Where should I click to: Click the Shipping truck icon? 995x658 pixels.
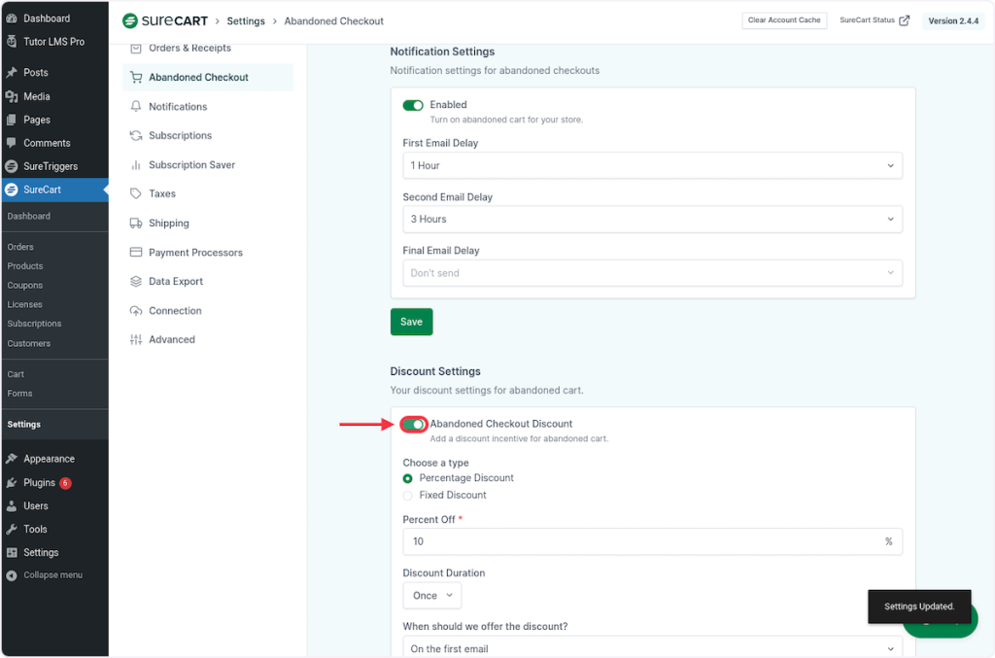pyautogui.click(x=136, y=224)
